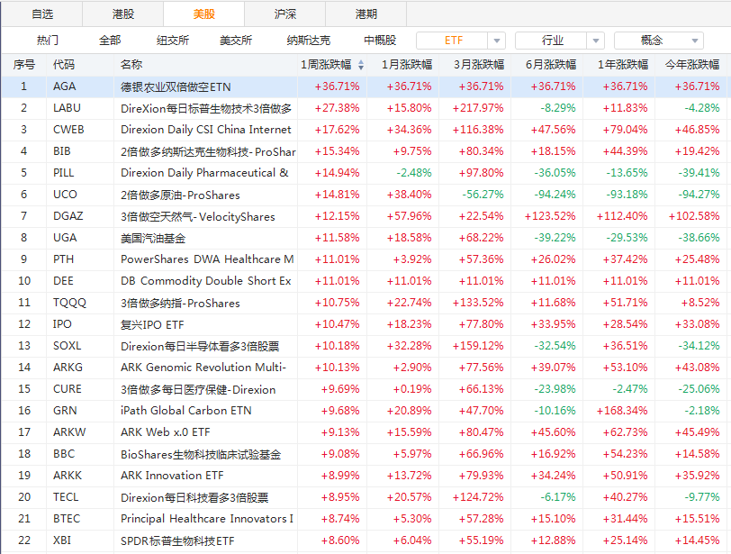The image size is (731, 554).
Task: Click the 名称 column header
Action: [131, 65]
